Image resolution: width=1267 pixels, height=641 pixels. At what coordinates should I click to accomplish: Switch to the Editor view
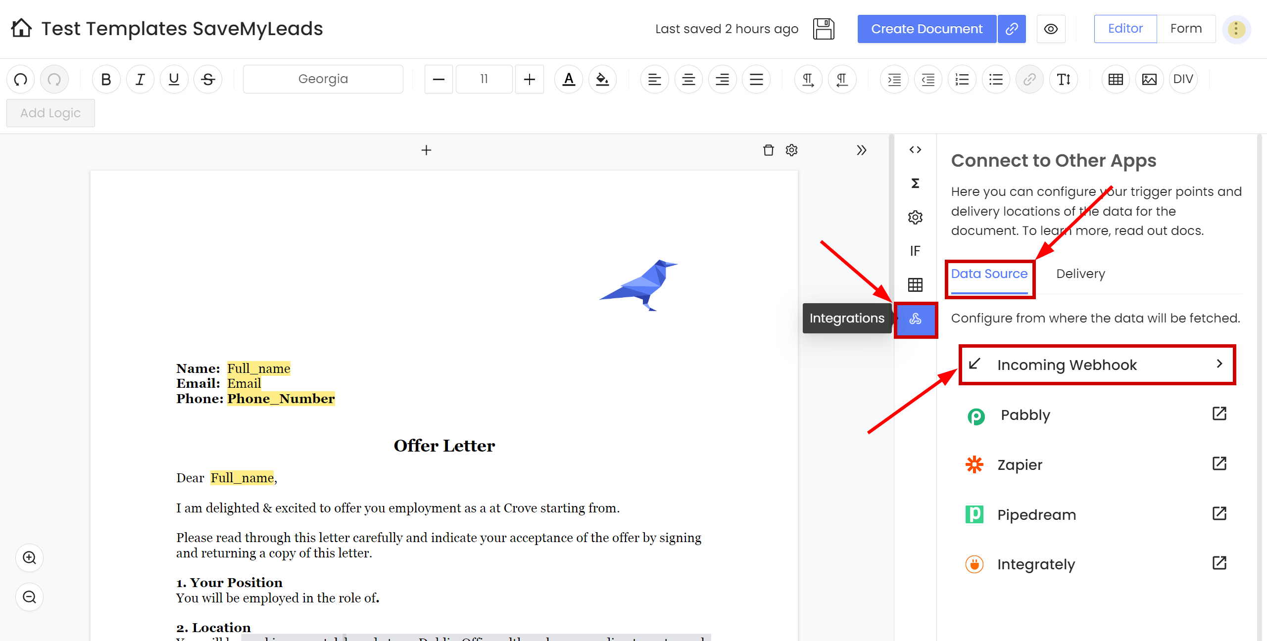pos(1124,29)
